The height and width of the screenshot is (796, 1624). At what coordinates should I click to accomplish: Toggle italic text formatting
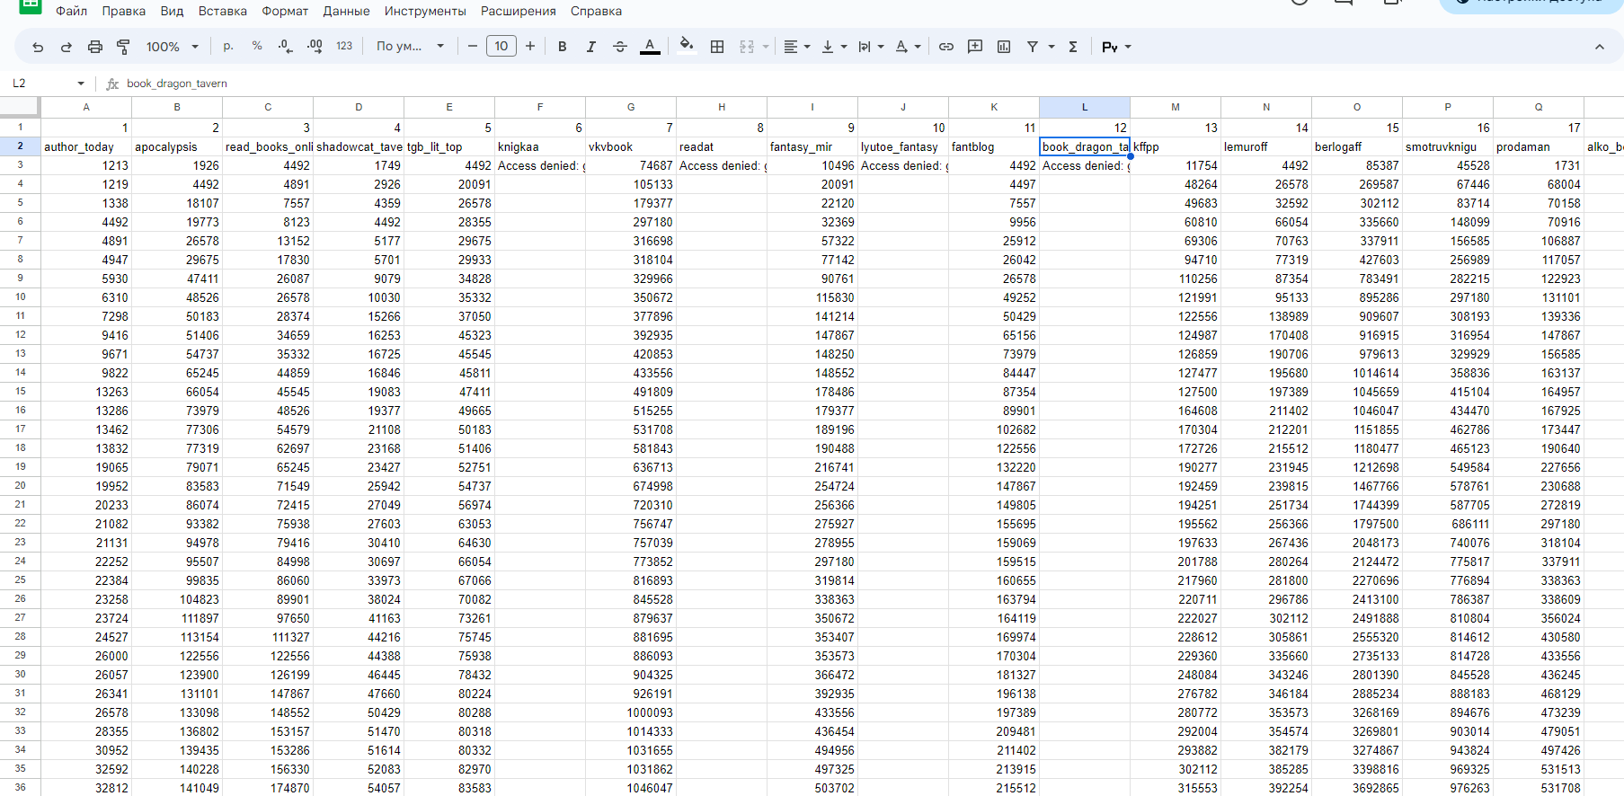(590, 47)
